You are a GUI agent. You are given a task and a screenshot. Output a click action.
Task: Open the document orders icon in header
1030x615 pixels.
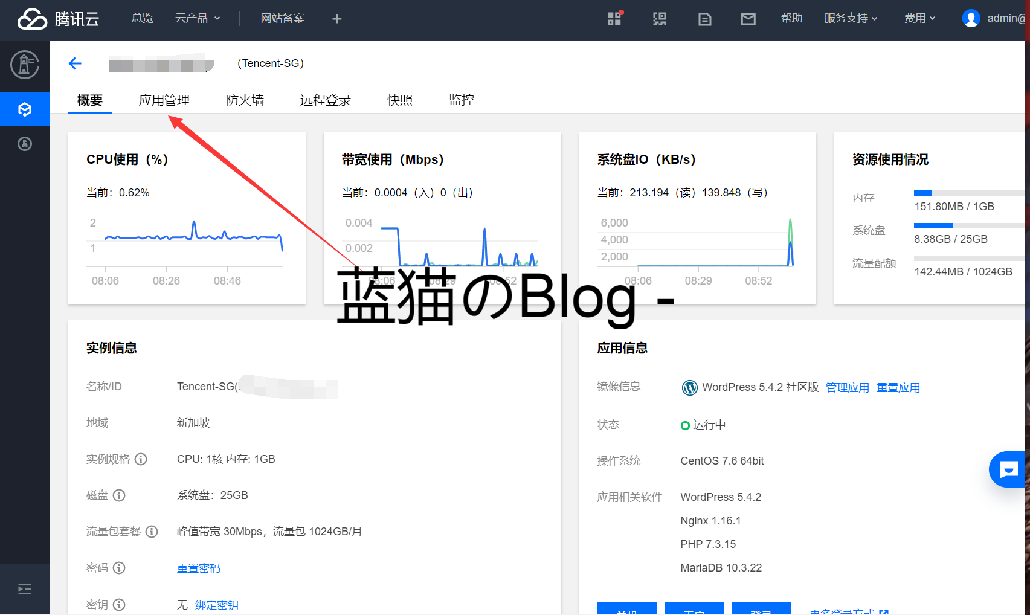tap(704, 19)
